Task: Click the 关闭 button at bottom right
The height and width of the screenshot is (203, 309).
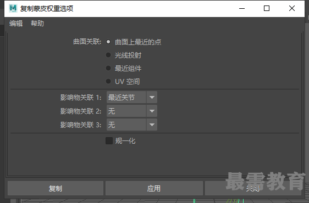Action: 253,188
